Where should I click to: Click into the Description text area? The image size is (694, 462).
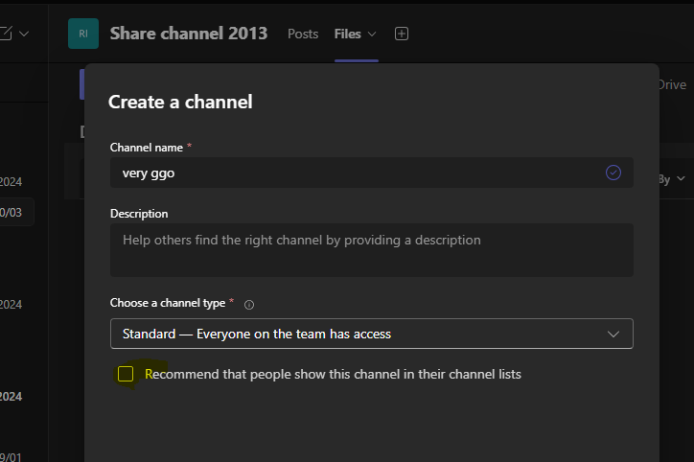click(x=372, y=250)
